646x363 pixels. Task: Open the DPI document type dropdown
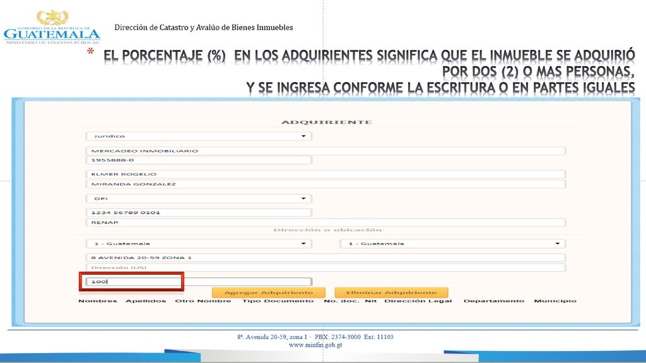(x=199, y=199)
